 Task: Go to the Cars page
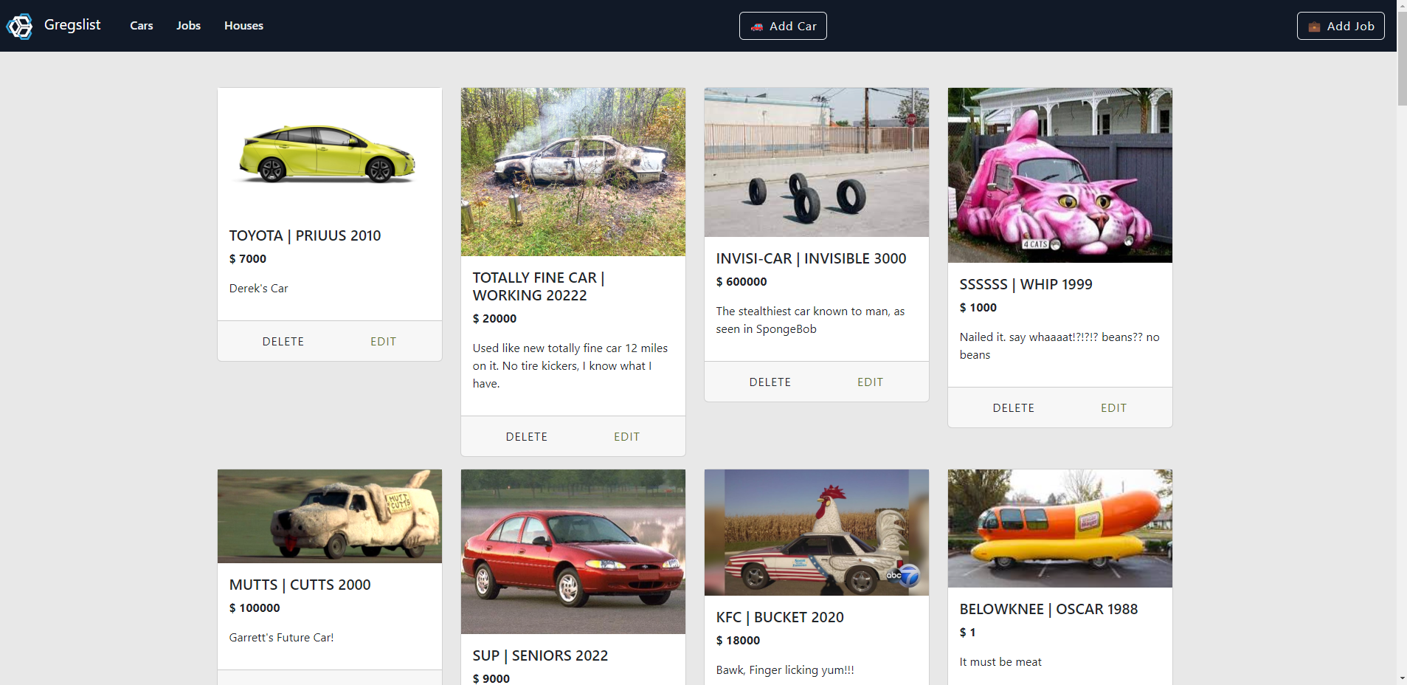[142, 26]
